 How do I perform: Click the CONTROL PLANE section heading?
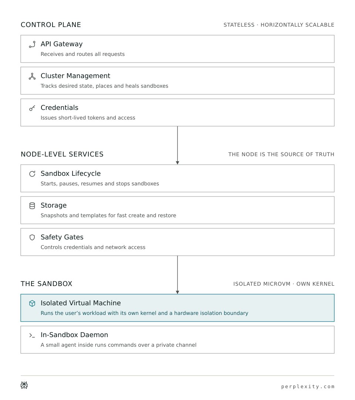pos(51,25)
